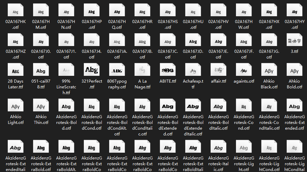Click the 02A167HY.otf filename label

tap(294, 24)
